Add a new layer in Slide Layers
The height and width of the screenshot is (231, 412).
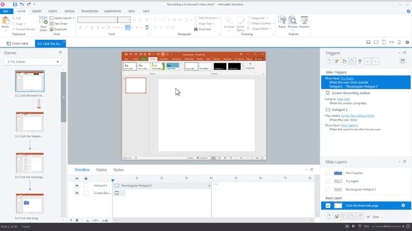329,217
